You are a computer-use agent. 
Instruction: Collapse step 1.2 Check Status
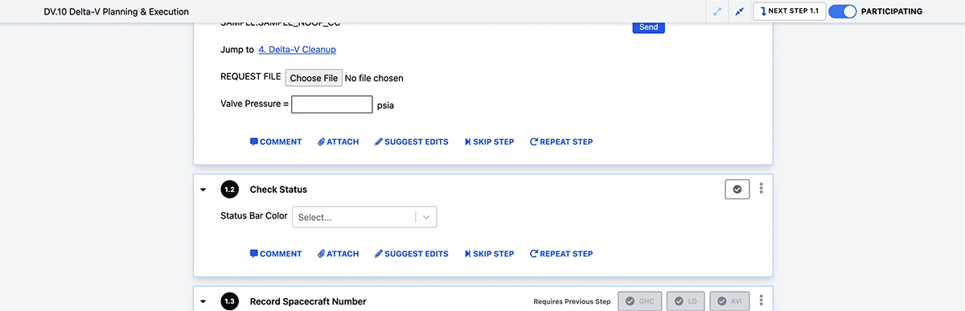tap(203, 190)
